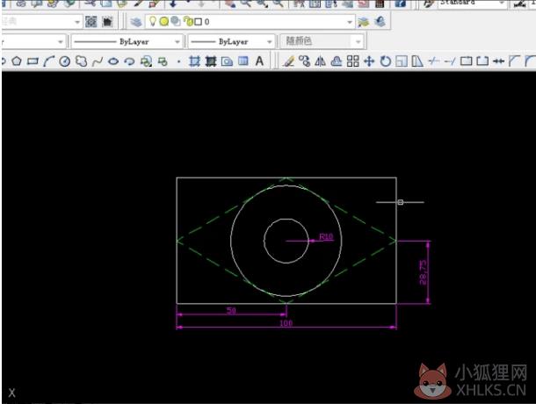
Task: Select the Break at Point tool
Action: click(467, 61)
